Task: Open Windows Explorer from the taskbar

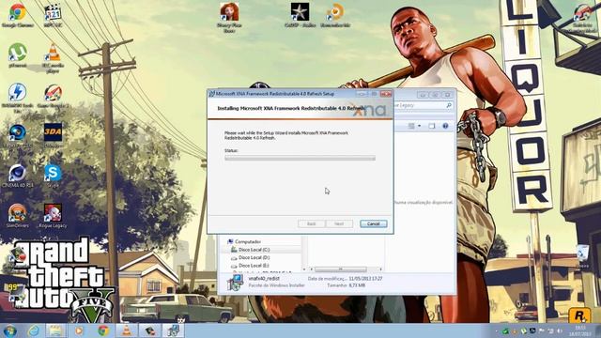Action: click(56, 330)
